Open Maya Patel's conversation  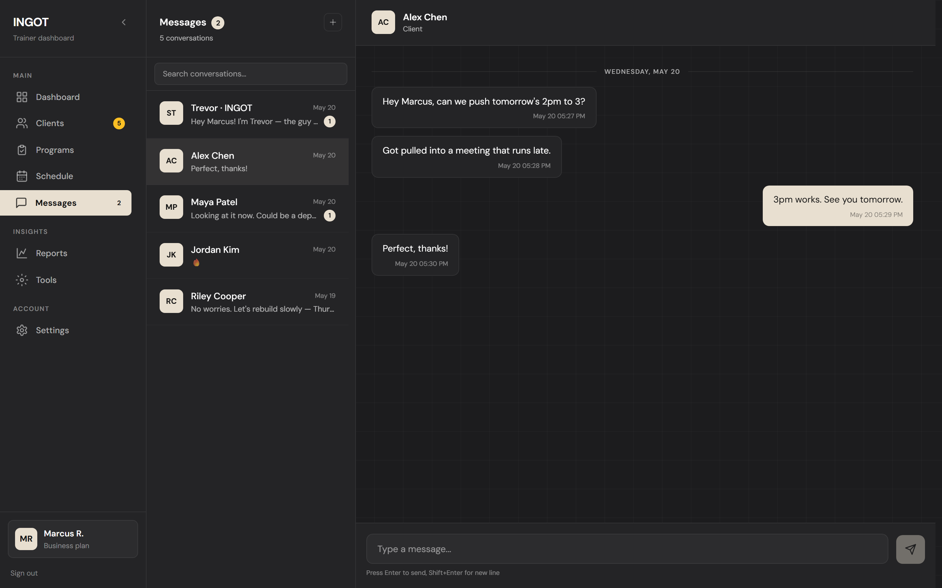(248, 208)
